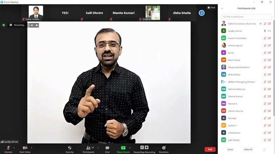Unmute microphone in bottom toolbar

8,149
